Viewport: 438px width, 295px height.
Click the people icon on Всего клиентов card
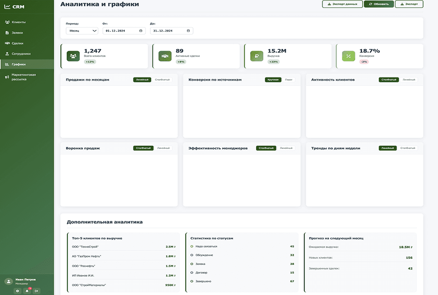pyautogui.click(x=73, y=56)
